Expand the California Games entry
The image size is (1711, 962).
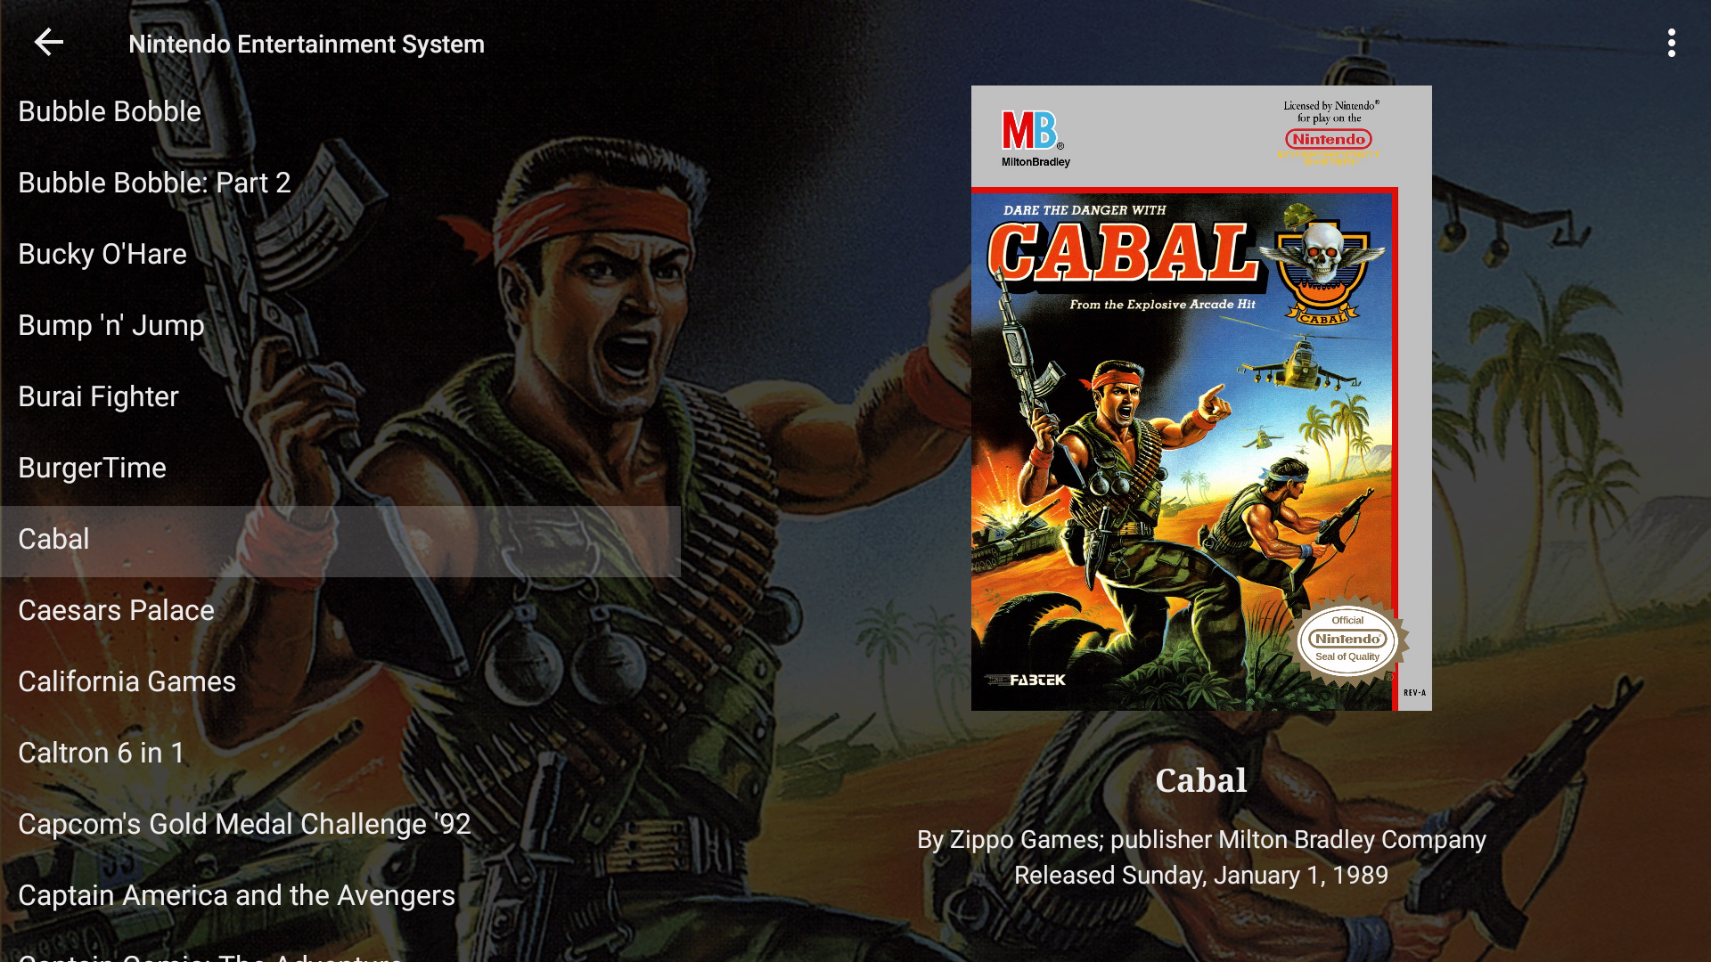coord(126,681)
